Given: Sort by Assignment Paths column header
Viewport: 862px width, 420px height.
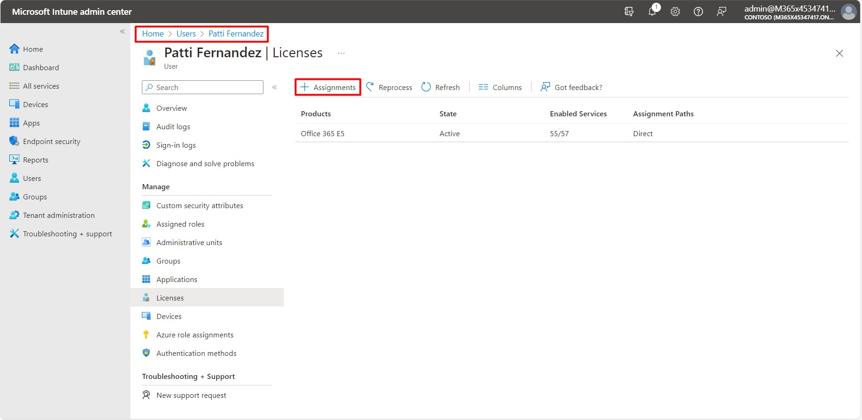Looking at the screenshot, I should (x=663, y=114).
